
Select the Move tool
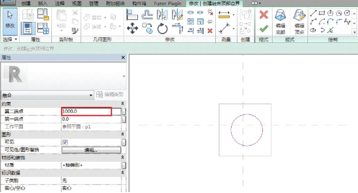(x=132, y=29)
